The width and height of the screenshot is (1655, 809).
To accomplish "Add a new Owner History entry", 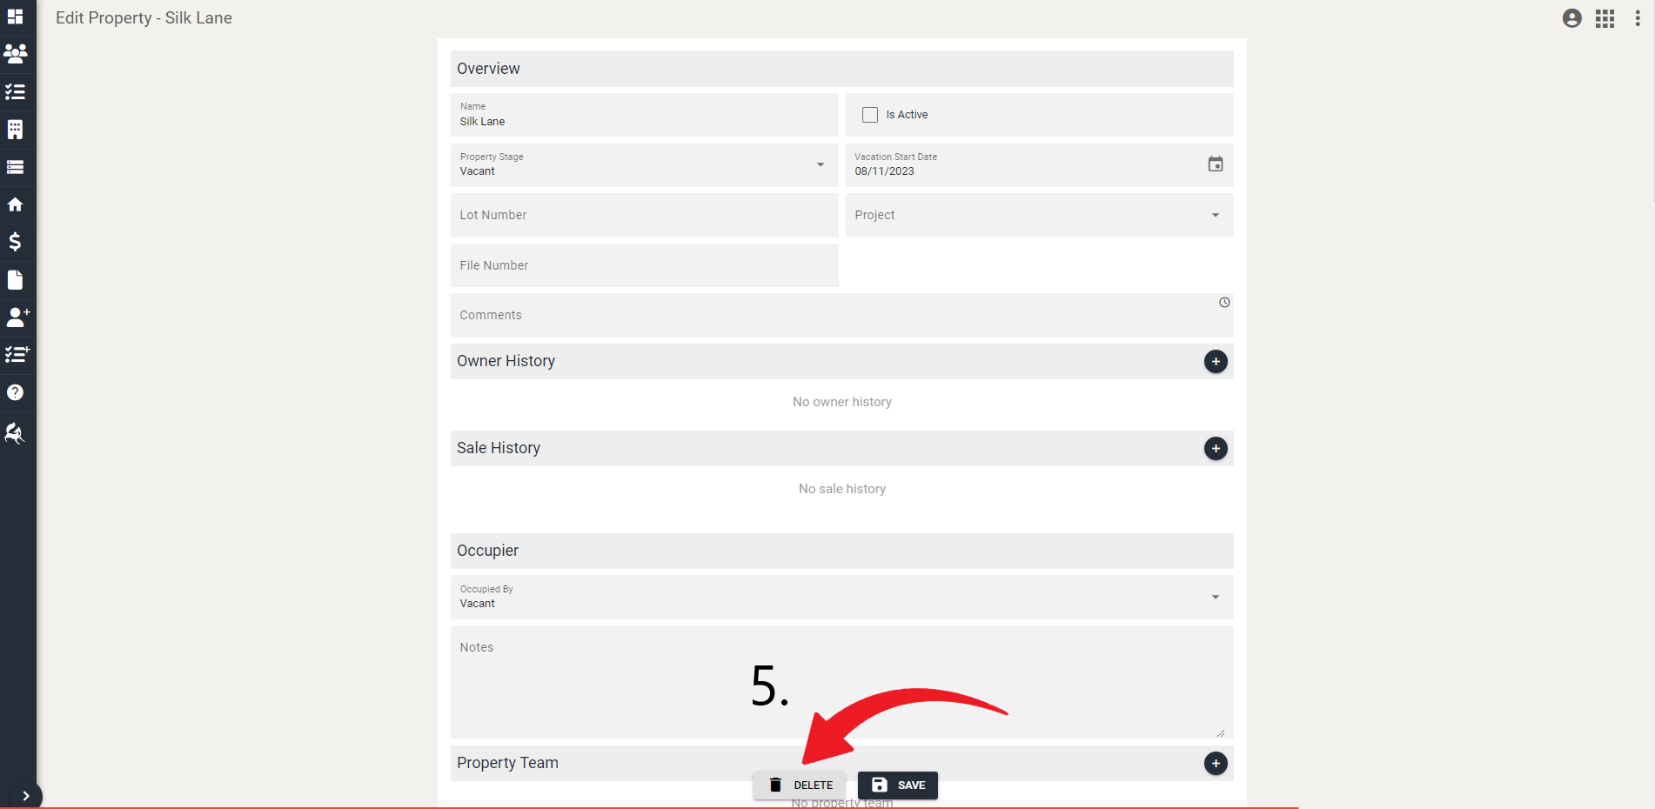I will click(x=1216, y=361).
